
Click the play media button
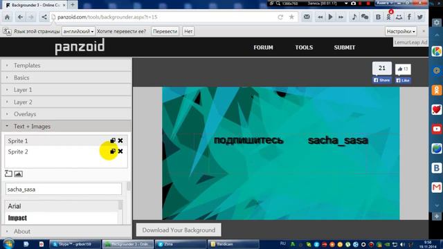tap(330, 17)
